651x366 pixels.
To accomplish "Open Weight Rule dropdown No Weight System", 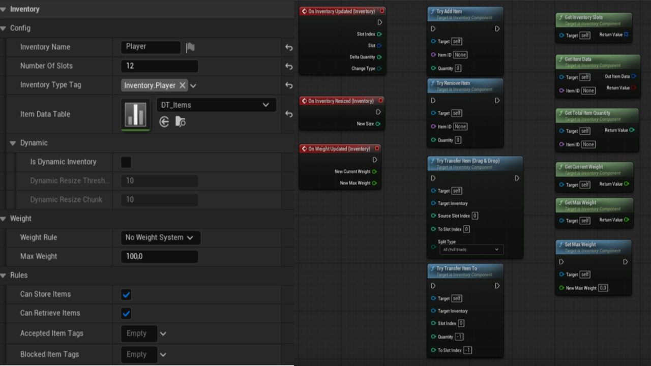I will (160, 237).
